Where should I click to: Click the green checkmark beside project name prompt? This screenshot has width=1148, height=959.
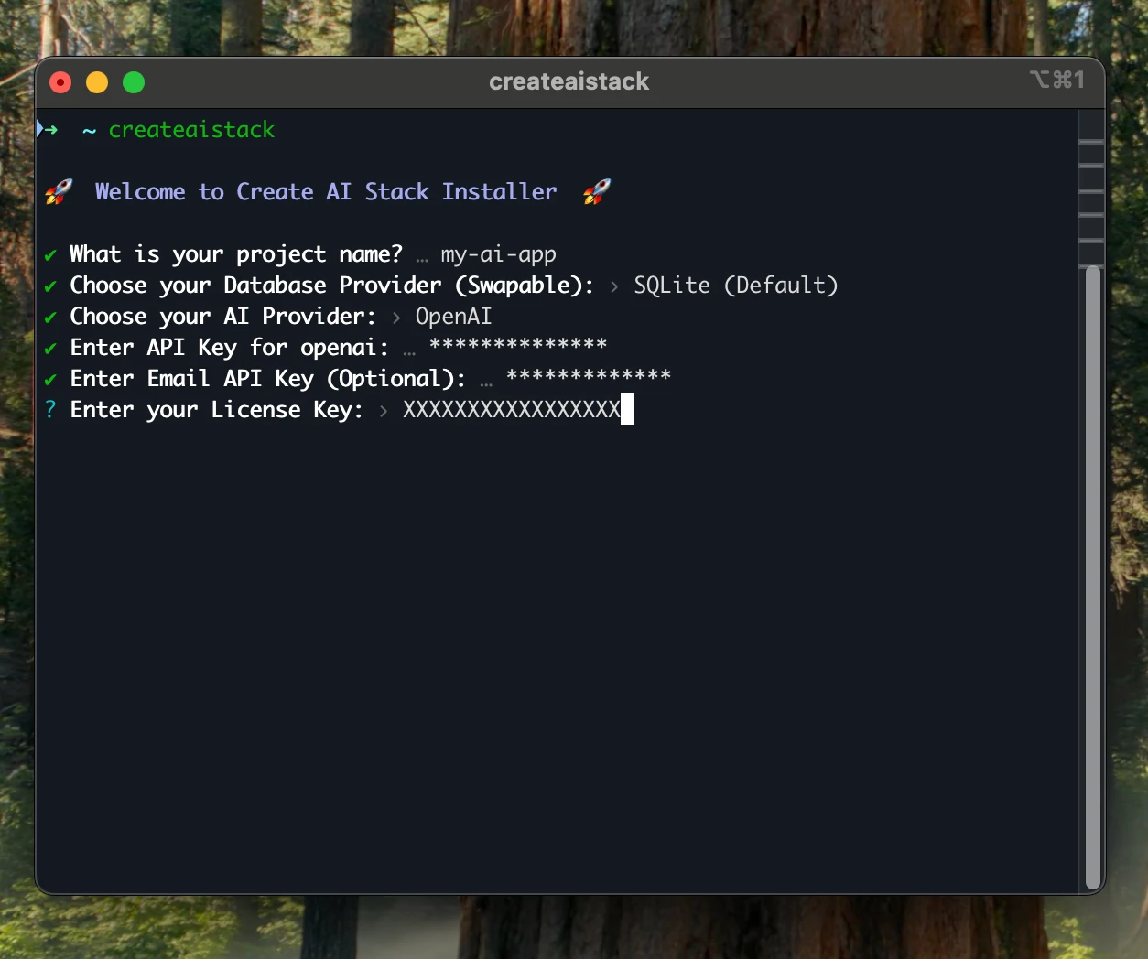50,255
